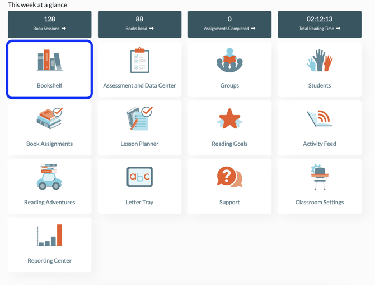Viewport: 375px width, 285px height.
Task: Click the Classroom Settings text label
Action: click(x=320, y=203)
